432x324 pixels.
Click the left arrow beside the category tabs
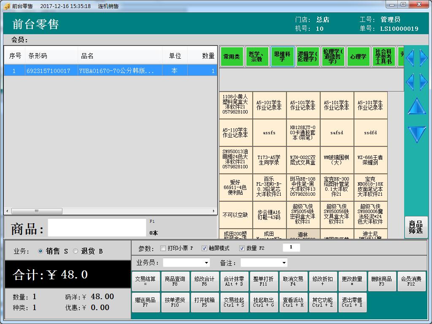pyautogui.click(x=410, y=57)
